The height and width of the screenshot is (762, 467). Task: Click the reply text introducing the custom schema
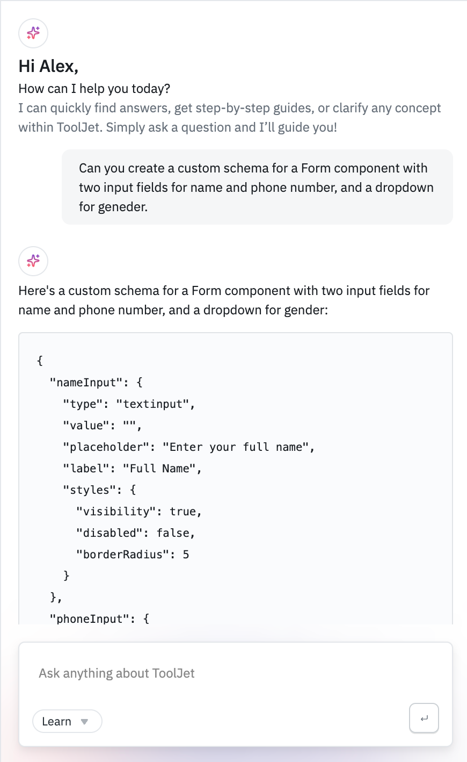224,300
